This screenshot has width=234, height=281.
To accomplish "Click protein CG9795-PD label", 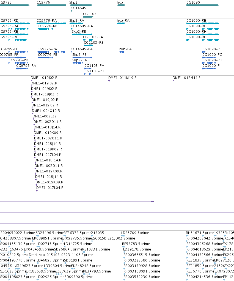I will click(18, 60).
